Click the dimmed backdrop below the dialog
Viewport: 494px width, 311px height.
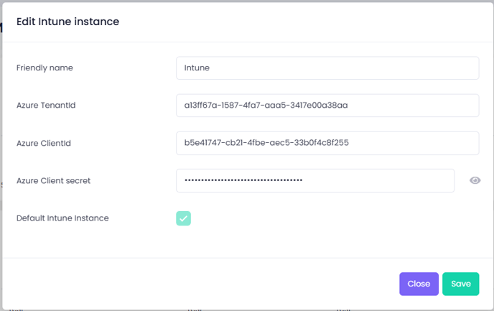click(247, 310)
